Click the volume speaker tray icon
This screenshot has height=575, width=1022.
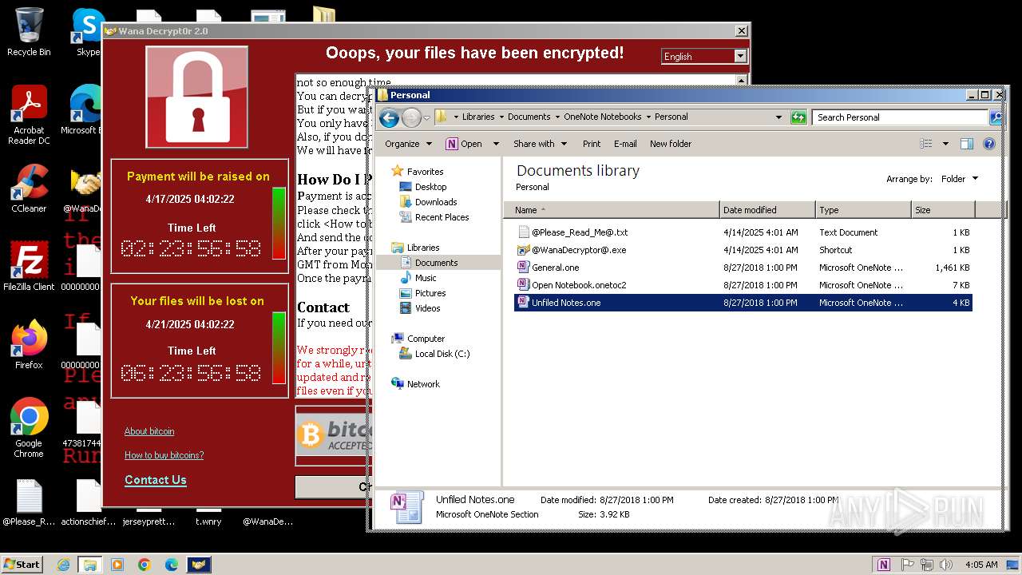point(946,565)
